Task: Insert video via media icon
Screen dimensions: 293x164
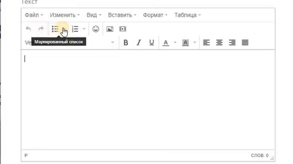Action: click(123, 29)
